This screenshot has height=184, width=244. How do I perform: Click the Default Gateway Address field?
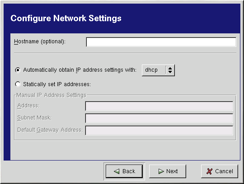pyautogui.click(x=159, y=130)
